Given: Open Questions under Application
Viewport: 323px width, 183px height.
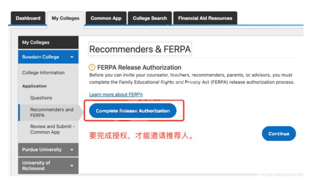Looking at the screenshot, I should 41,98.
